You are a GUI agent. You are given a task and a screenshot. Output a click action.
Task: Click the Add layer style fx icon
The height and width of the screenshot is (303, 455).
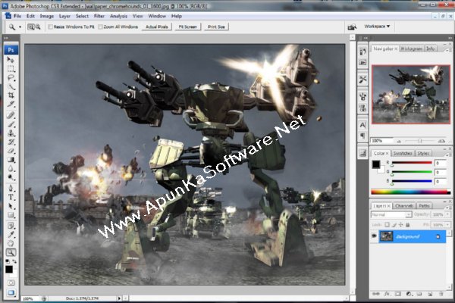387,294
